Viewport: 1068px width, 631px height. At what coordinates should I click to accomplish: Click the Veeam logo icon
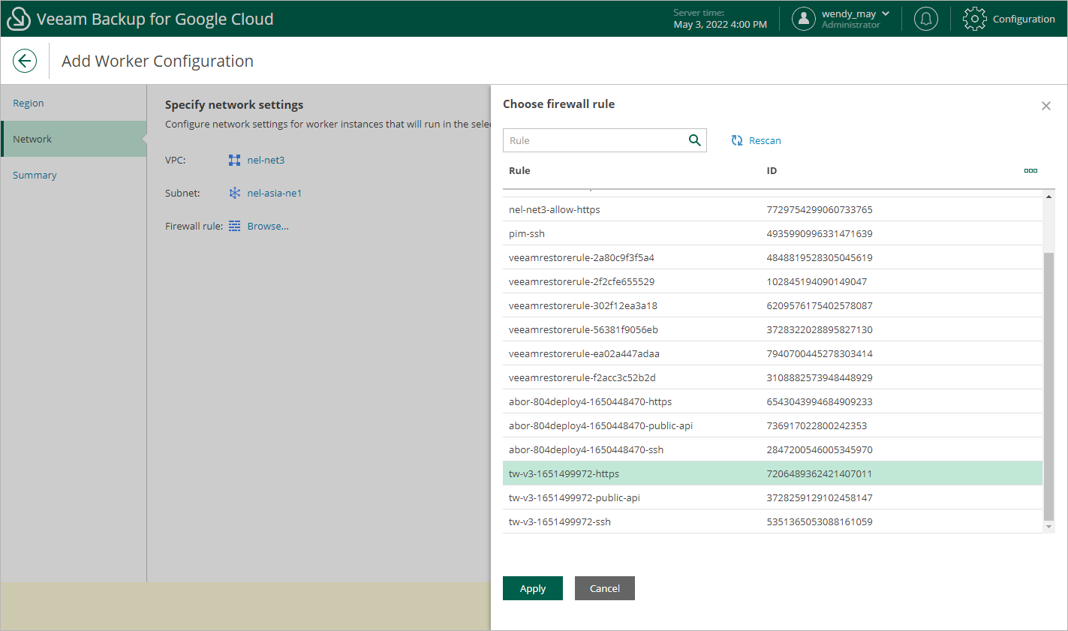18,19
